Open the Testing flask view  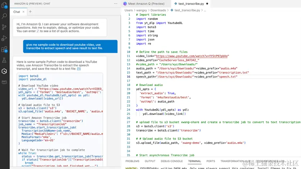(x=4, y=60)
